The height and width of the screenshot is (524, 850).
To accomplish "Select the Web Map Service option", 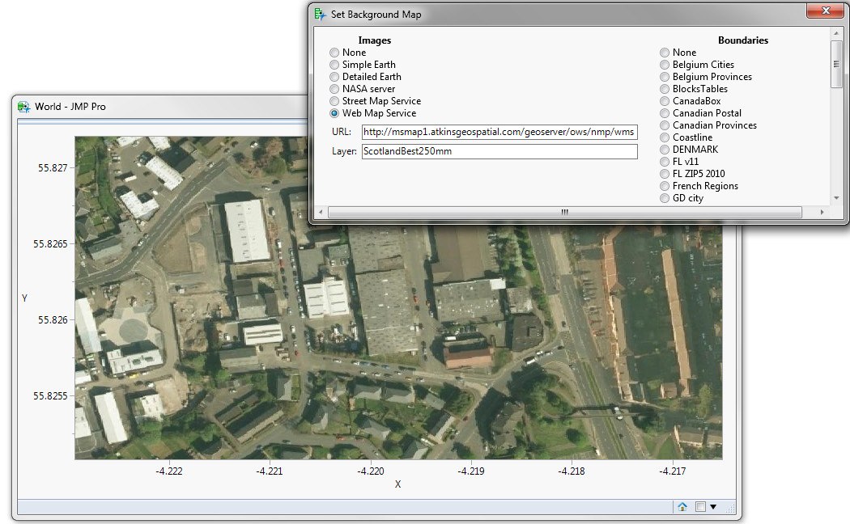I will click(334, 113).
